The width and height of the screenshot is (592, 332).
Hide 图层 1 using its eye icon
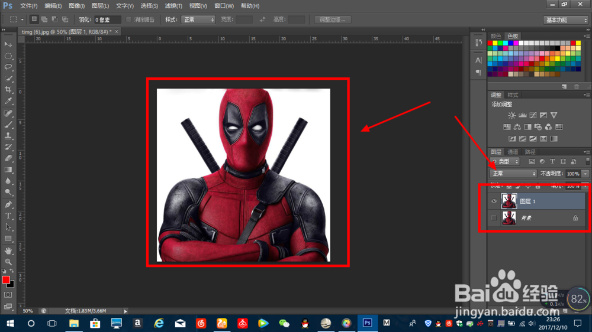(x=494, y=201)
